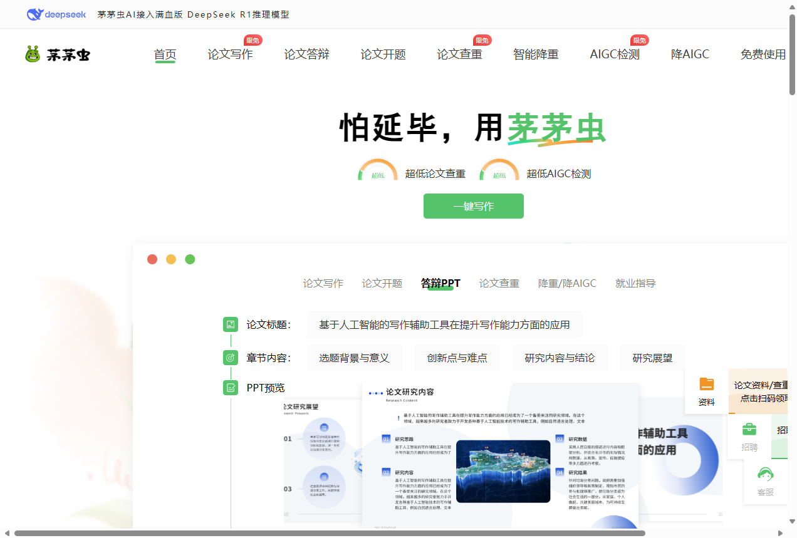
Task: Click the PPT预览 edit icon
Action: [x=231, y=388]
